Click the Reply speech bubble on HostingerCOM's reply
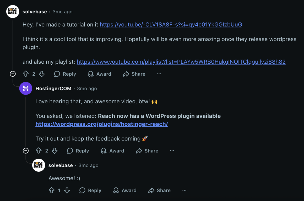The image size is (304, 201). (70, 151)
